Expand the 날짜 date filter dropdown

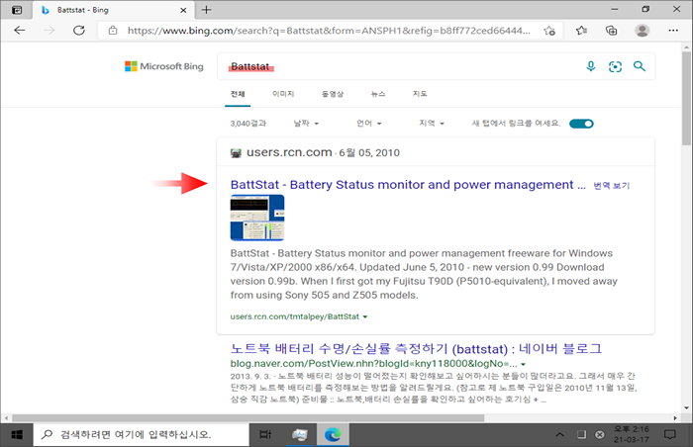click(x=303, y=124)
